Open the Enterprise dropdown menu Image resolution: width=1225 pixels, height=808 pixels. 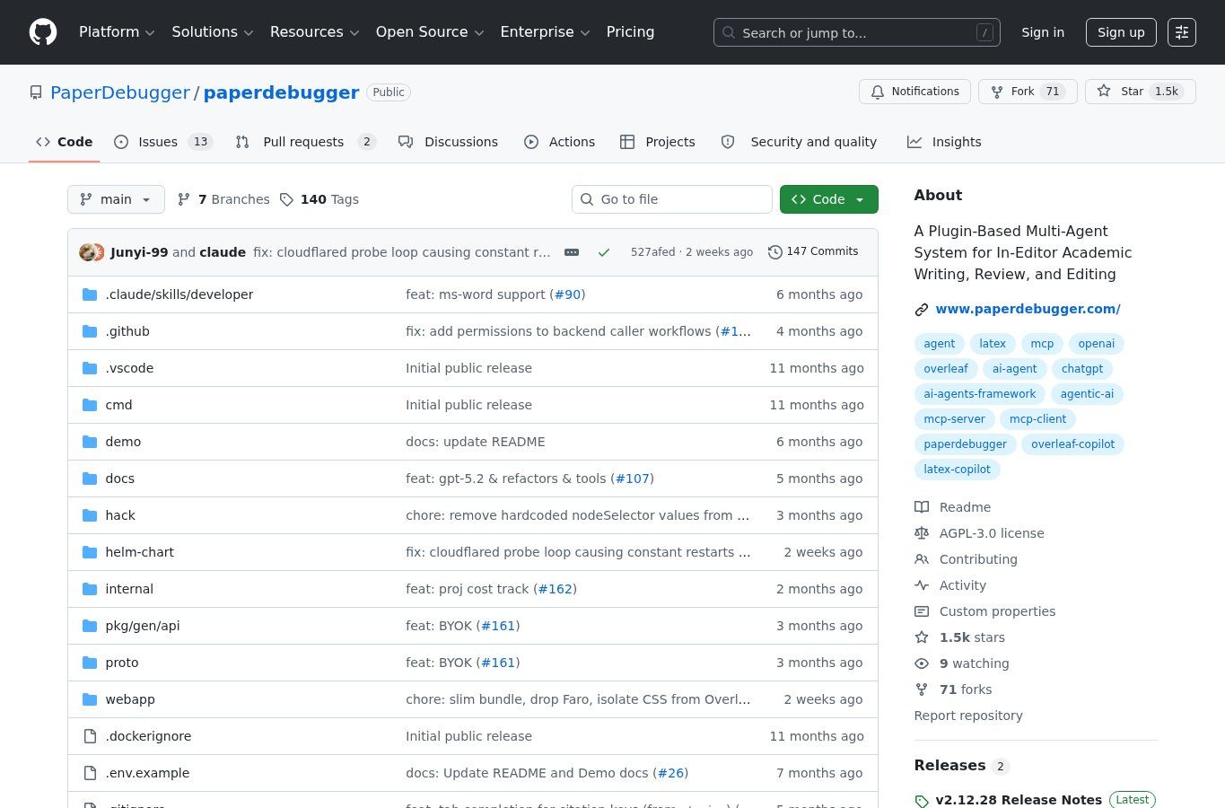tap(545, 32)
